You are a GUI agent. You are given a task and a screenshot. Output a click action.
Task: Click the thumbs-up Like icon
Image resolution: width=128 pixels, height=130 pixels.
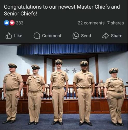pos(9,36)
